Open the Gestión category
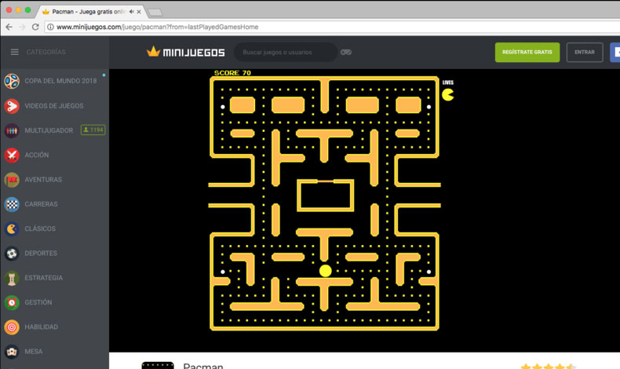The width and height of the screenshot is (620, 369). (38, 302)
